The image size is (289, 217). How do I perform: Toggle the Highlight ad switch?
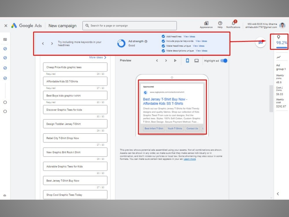tap(224, 60)
